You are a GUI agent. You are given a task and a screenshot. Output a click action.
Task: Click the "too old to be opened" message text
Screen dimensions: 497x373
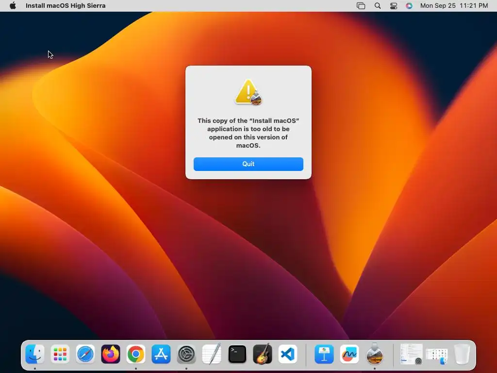pyautogui.click(x=248, y=133)
